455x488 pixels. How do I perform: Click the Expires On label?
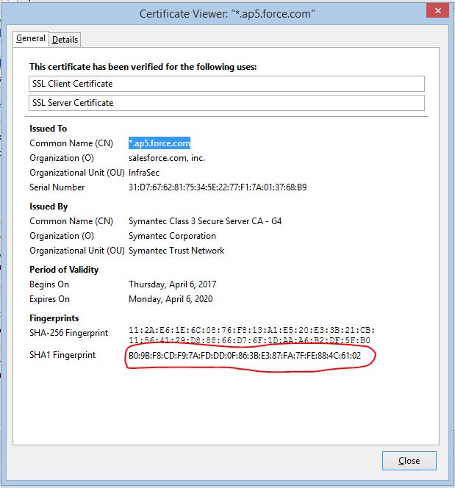coord(49,299)
